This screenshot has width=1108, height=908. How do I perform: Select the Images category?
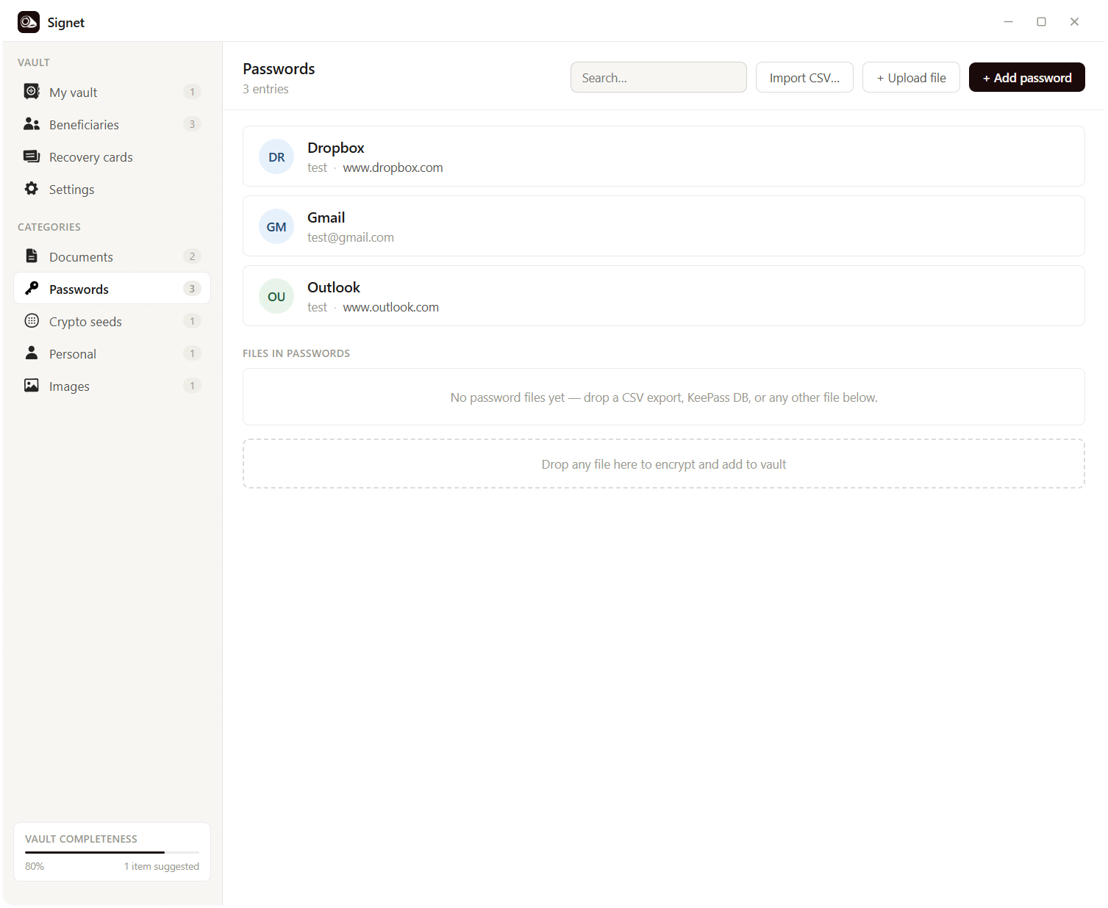(112, 386)
